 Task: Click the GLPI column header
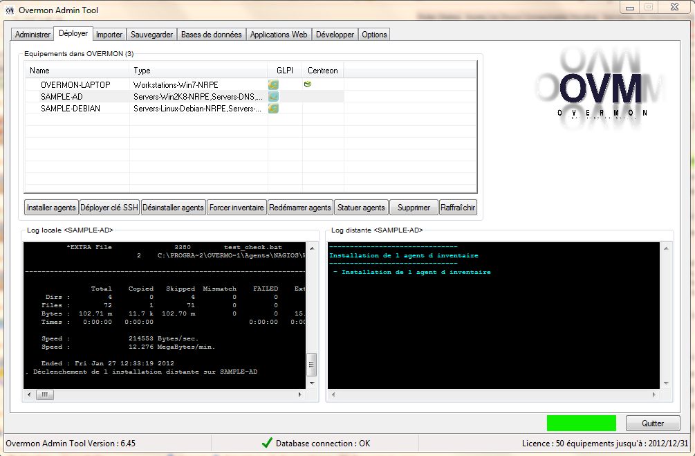[285, 71]
